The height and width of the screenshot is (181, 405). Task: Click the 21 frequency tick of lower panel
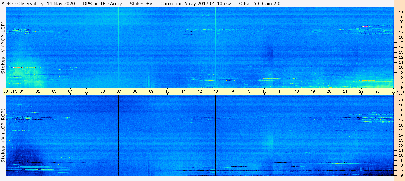(401, 150)
